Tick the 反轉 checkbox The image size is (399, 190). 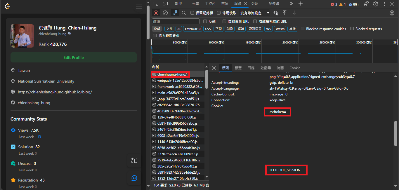point(205,21)
